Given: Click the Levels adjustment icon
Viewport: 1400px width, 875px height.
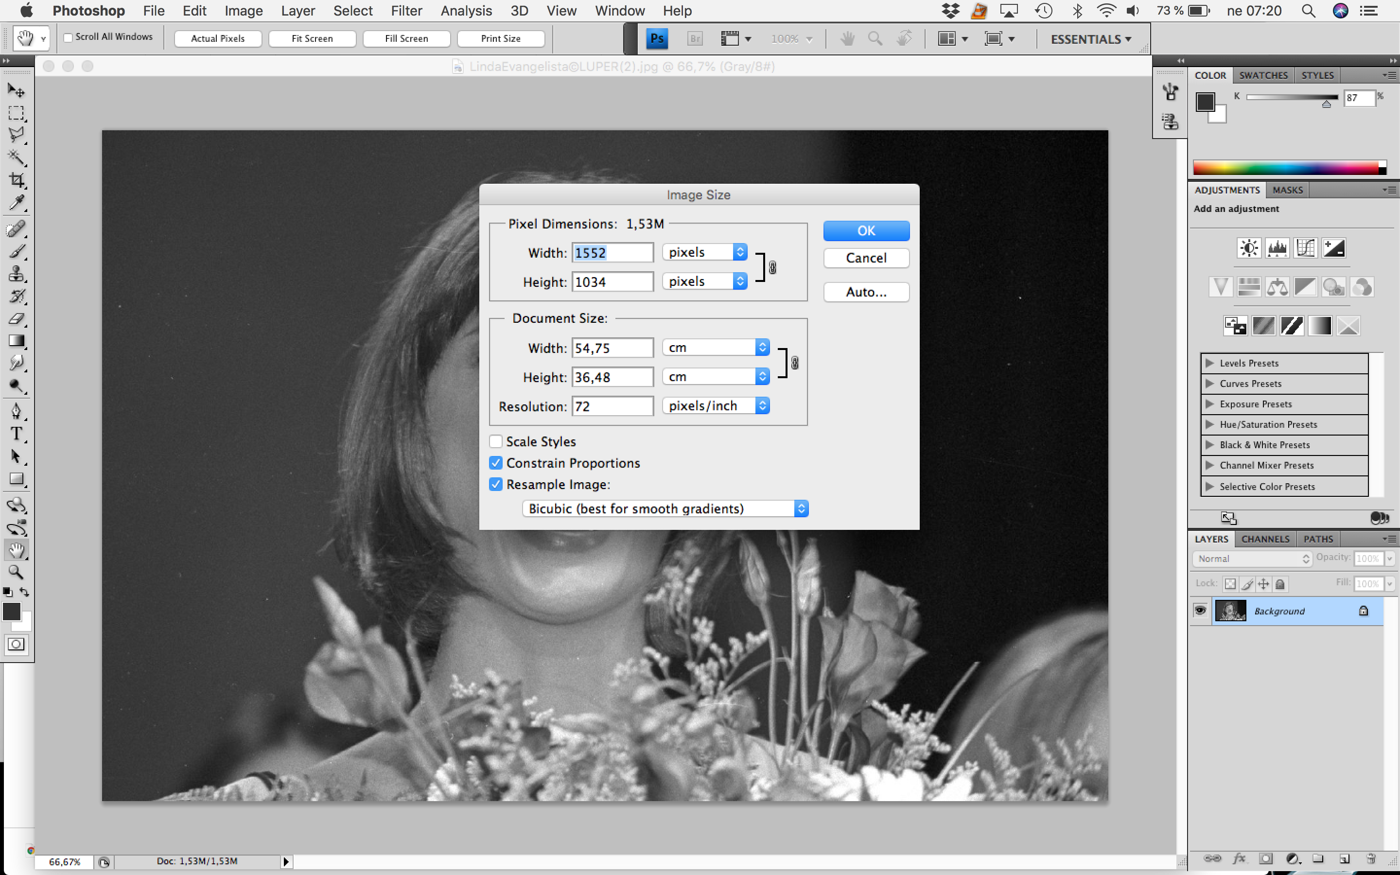Looking at the screenshot, I should click(x=1277, y=248).
